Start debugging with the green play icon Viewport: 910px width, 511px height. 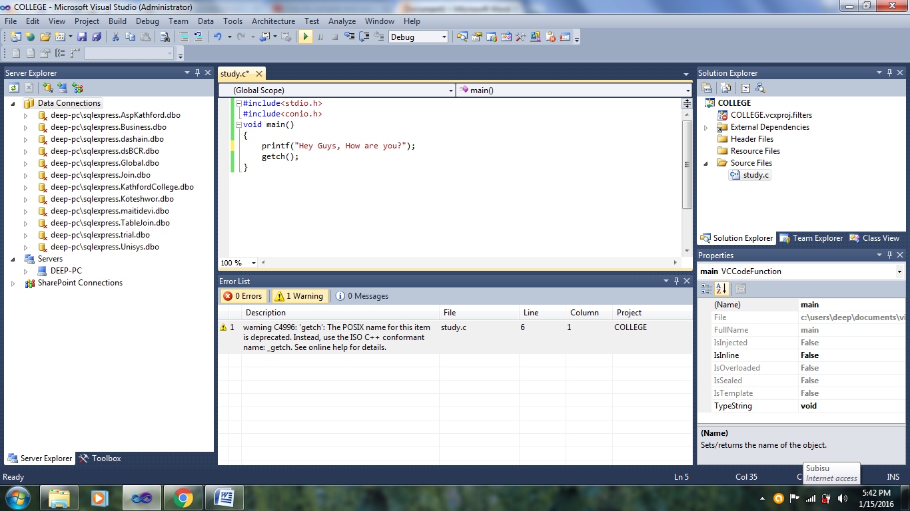[305, 37]
